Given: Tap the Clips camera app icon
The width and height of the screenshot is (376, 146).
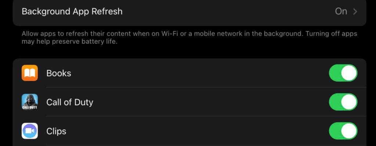Looking at the screenshot, I should pos(30,131).
